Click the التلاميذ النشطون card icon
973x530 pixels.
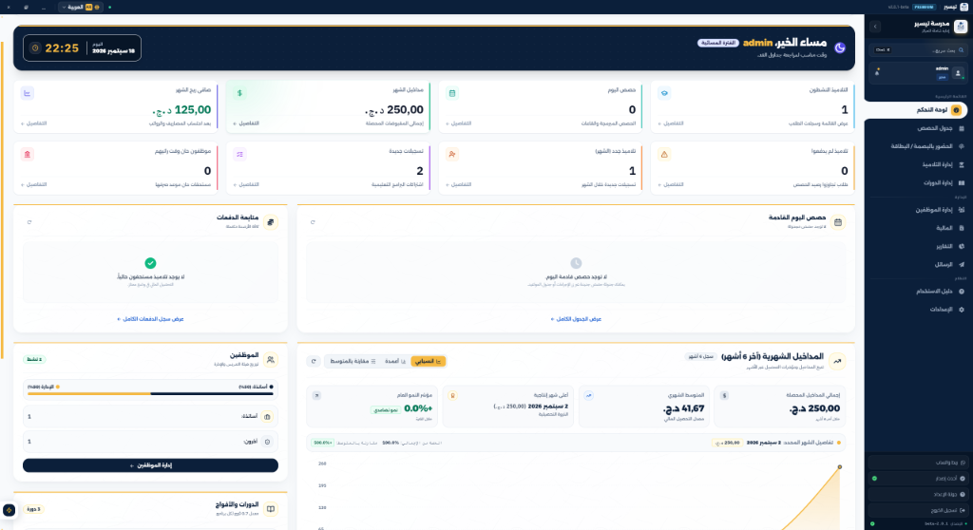pyautogui.click(x=664, y=93)
